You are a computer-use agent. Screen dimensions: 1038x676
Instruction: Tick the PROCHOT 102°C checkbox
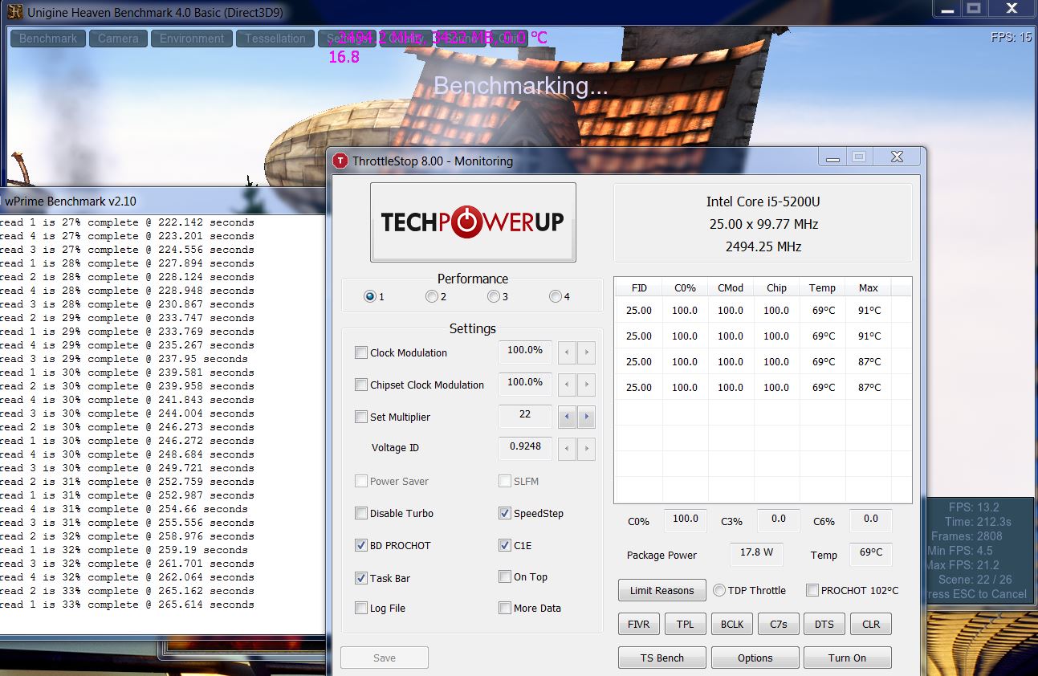tap(812, 590)
